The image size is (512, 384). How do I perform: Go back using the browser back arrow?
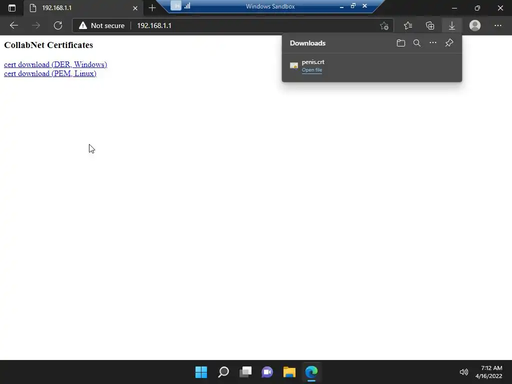[13, 25]
